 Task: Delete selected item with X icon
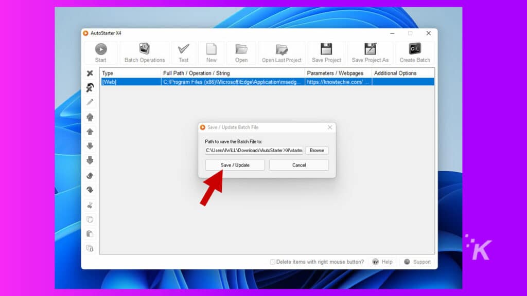pos(90,73)
